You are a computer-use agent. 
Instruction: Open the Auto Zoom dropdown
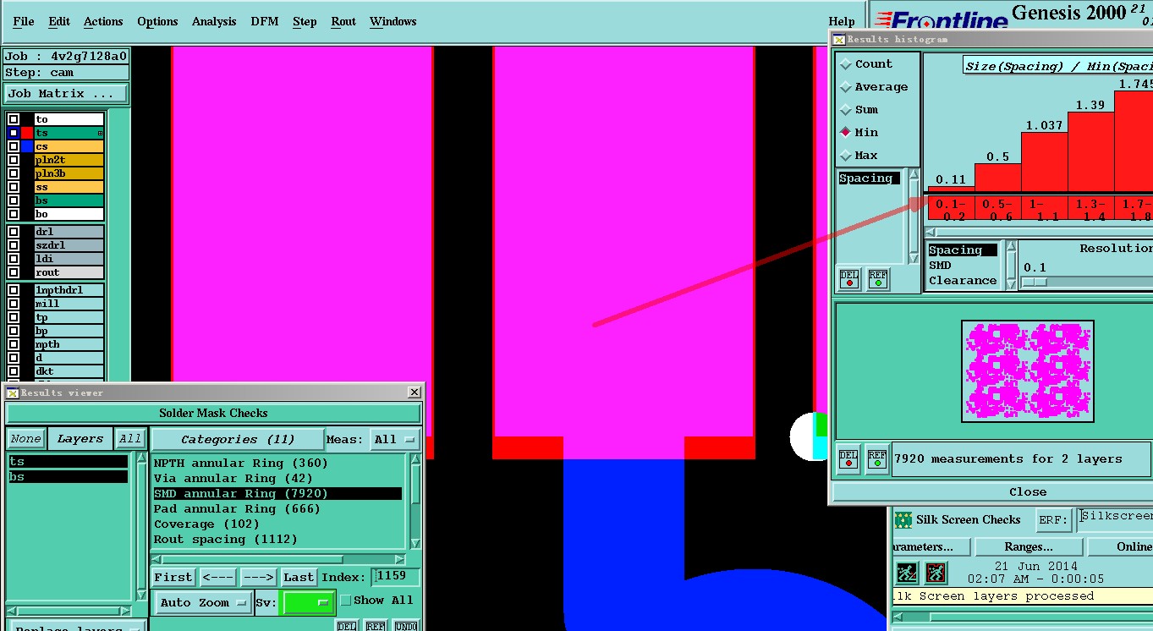[x=203, y=602]
